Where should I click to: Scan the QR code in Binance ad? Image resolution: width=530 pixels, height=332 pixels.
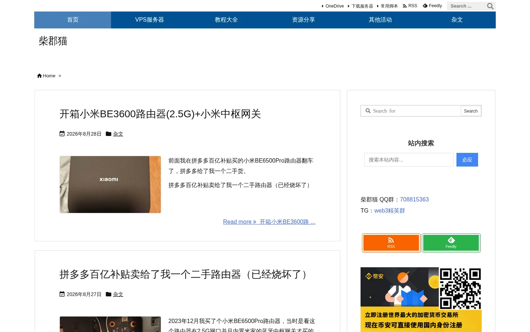tap(460, 288)
